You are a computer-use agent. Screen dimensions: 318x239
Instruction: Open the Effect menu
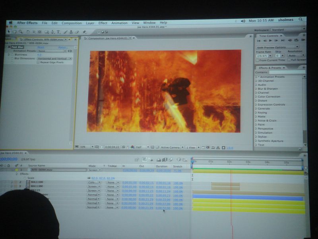tap(103, 23)
